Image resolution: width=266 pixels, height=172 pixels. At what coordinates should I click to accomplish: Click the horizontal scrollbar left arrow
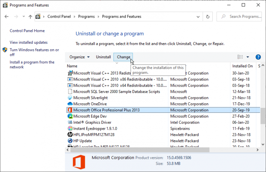coord(68,150)
